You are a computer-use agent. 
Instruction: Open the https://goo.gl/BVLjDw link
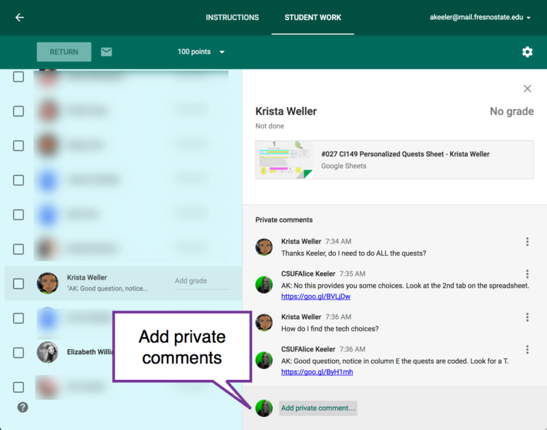[x=316, y=296]
